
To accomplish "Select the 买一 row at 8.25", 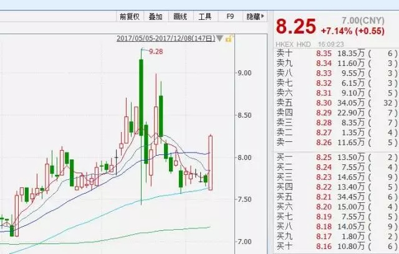I will (x=337, y=158).
